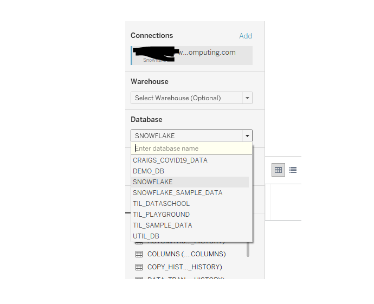Pick SNOWFLAKE in the database list

pyautogui.click(x=153, y=182)
